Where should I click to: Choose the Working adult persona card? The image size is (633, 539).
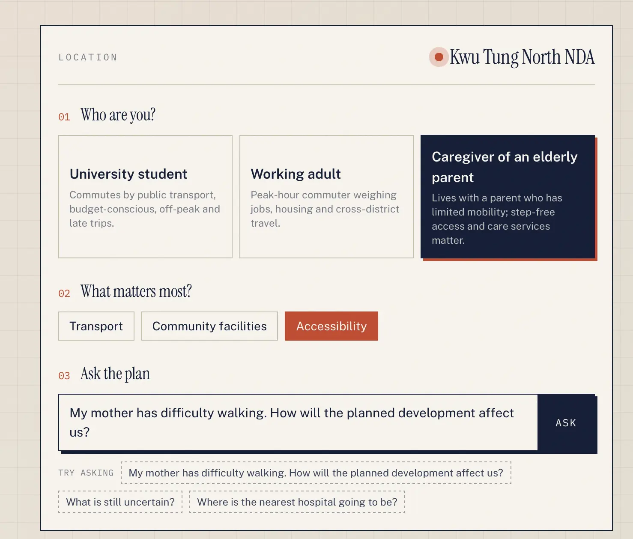[326, 197]
